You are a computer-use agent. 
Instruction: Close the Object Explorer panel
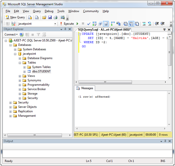pyautogui.click(x=70, y=29)
